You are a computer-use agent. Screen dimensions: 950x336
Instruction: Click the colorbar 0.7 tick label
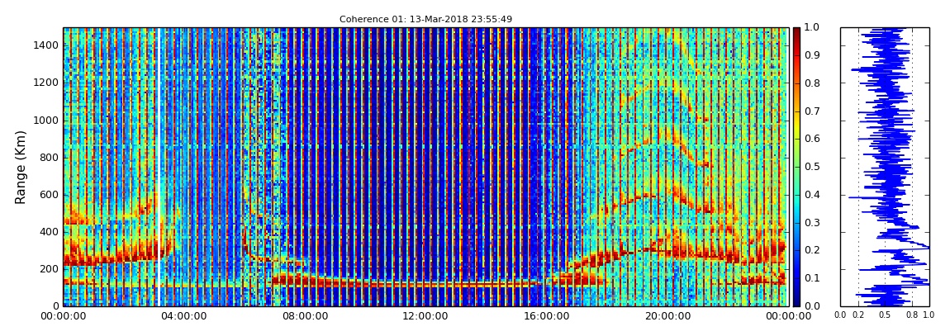(x=810, y=111)
